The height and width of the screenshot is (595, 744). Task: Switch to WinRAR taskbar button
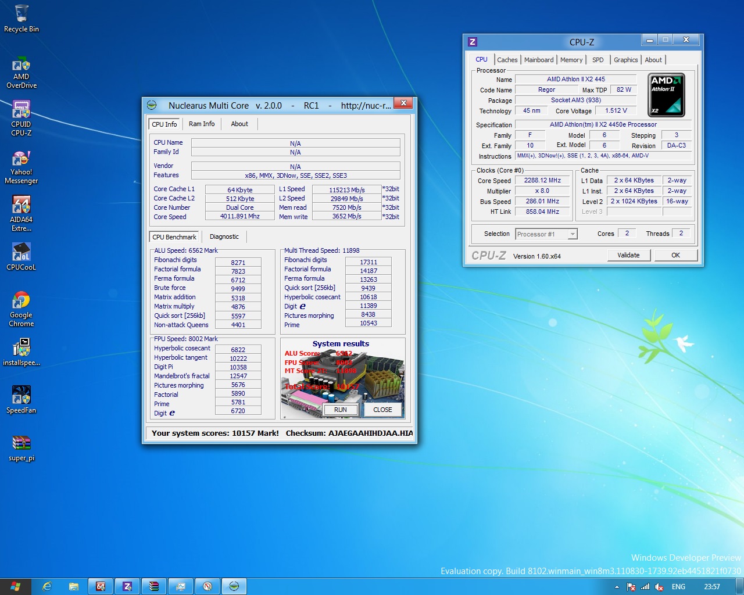[x=154, y=586]
